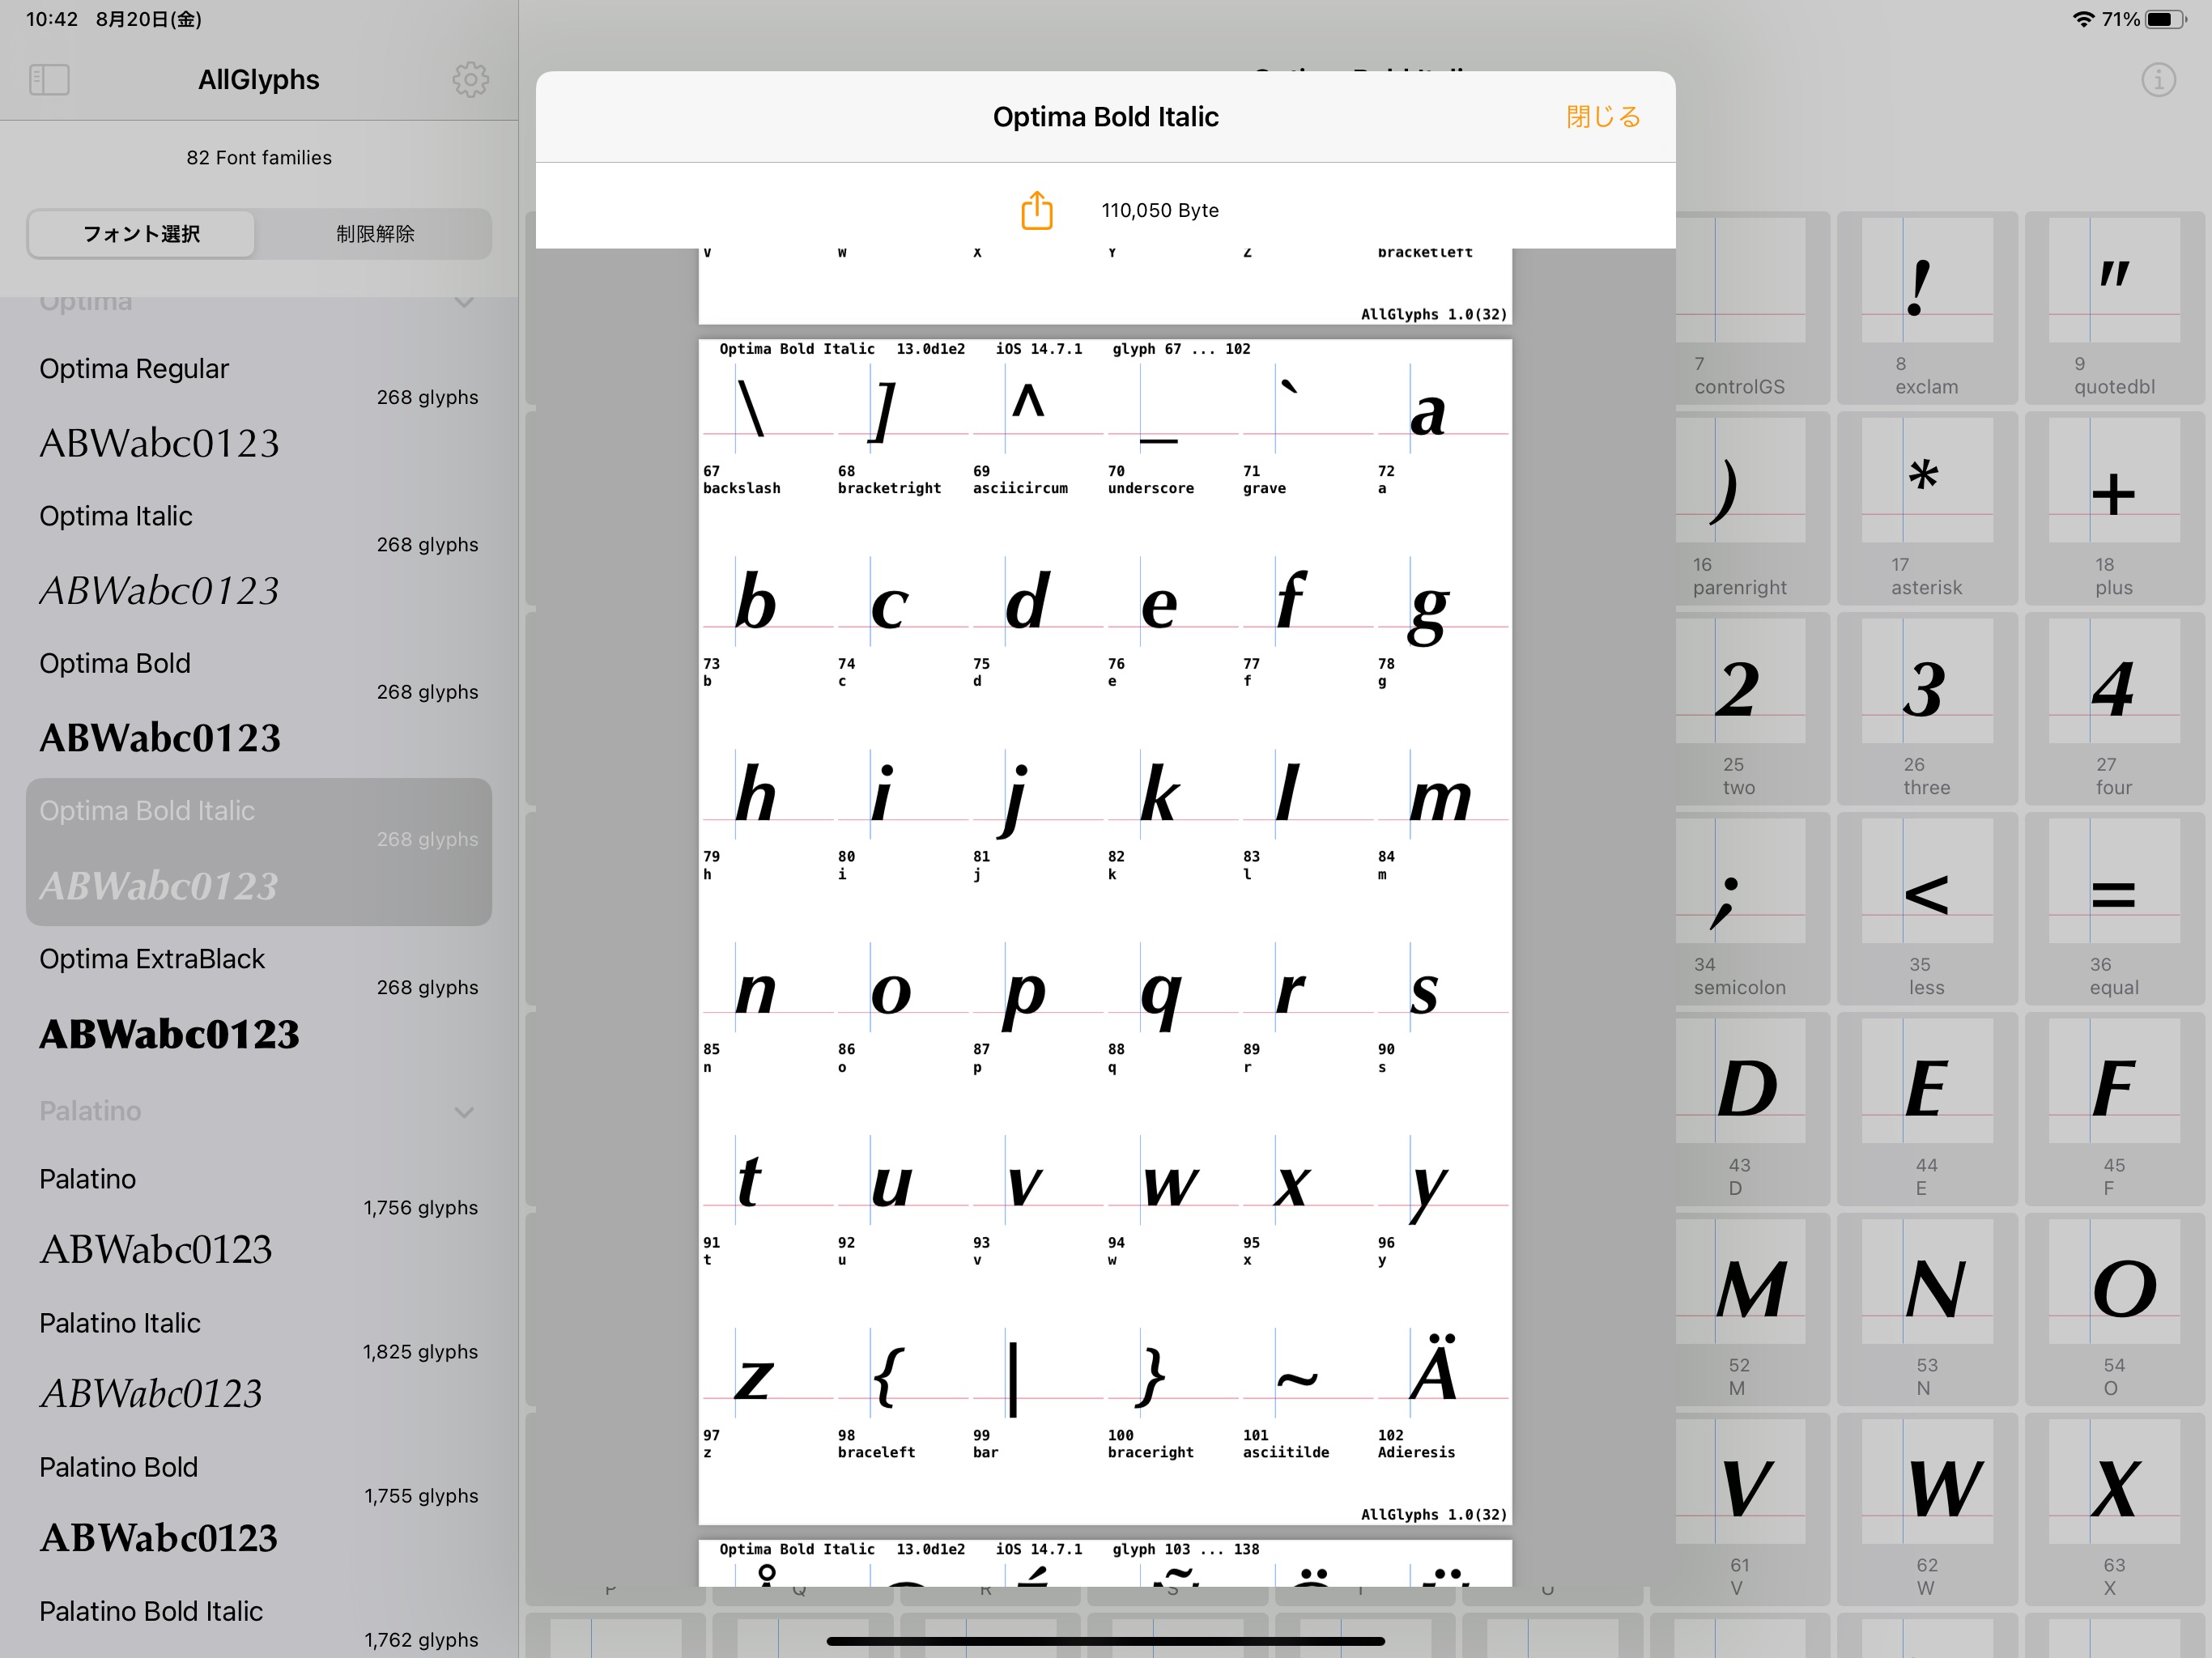
Task: Tap glyph 67 backslash in preview
Action: click(767, 430)
